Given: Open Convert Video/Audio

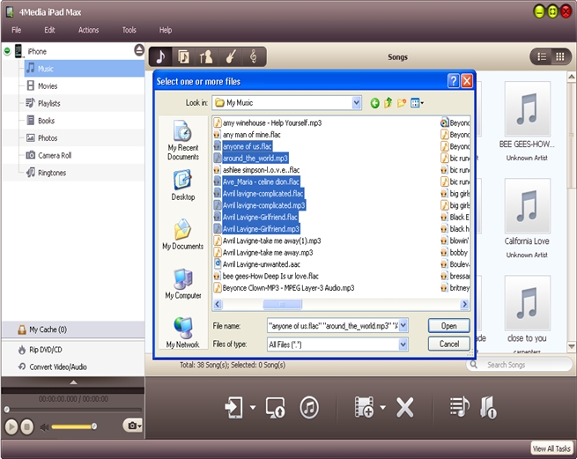Looking at the screenshot, I should coord(58,366).
